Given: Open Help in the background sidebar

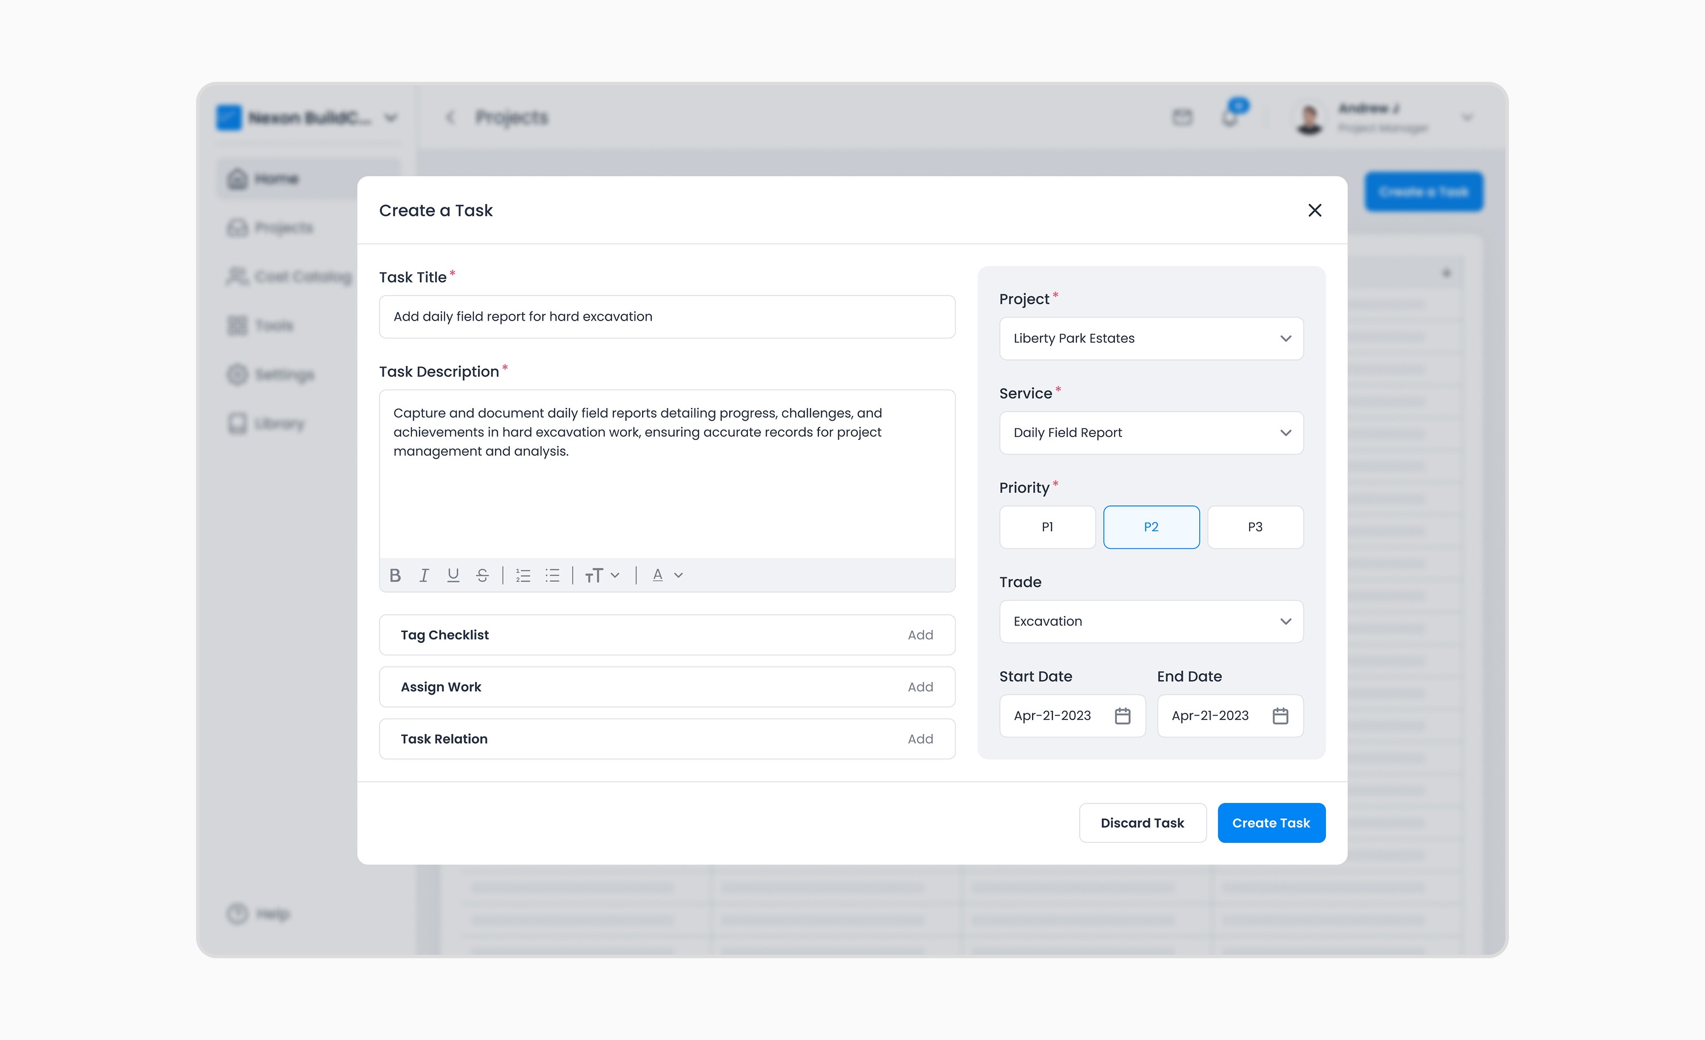Looking at the screenshot, I should (x=259, y=914).
